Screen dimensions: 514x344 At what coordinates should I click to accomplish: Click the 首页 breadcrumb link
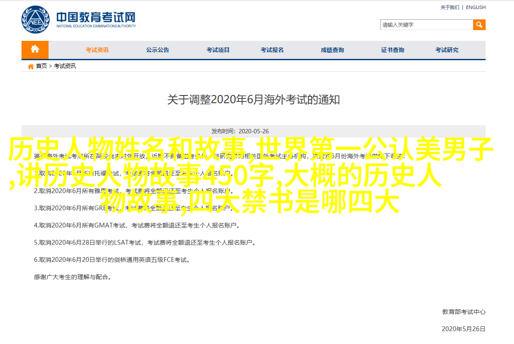(41, 66)
